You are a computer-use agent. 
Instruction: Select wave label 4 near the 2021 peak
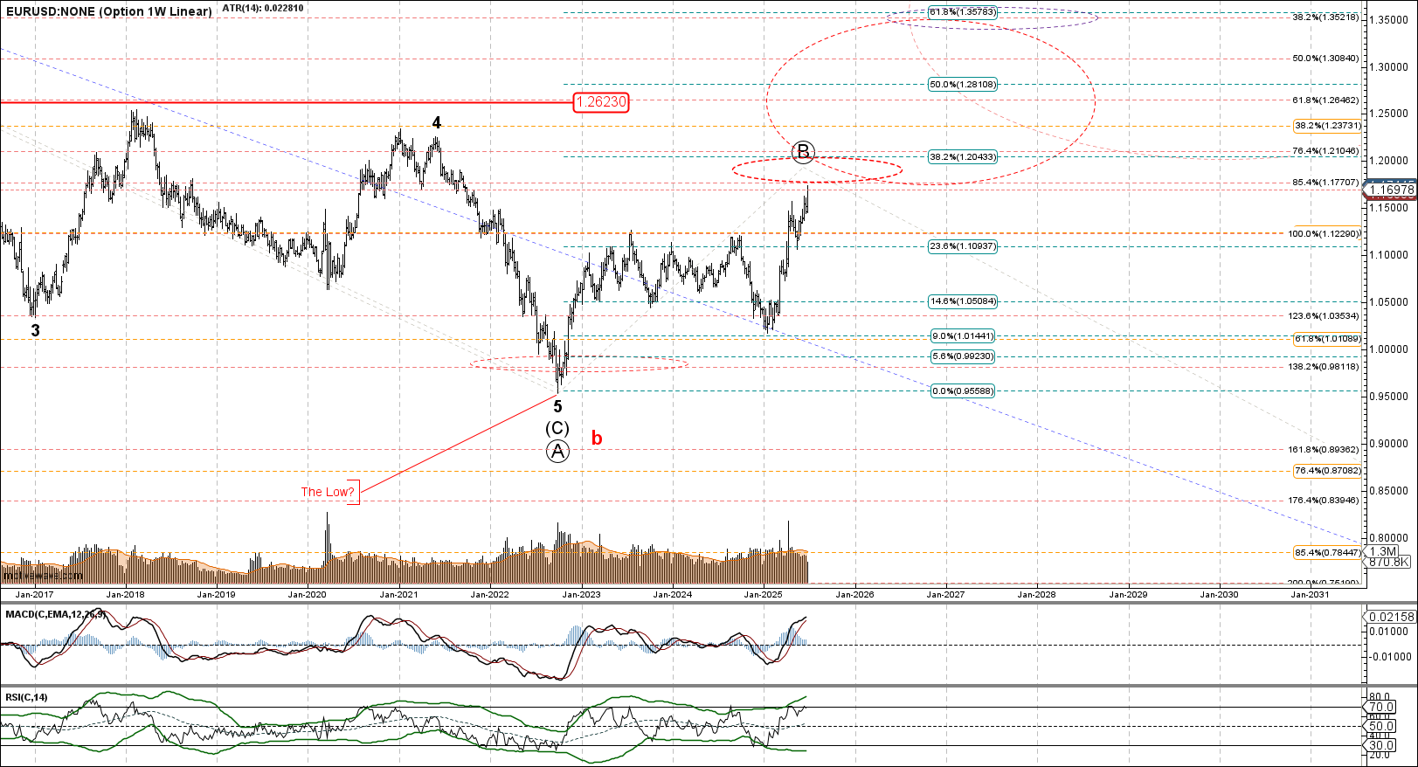tap(436, 123)
